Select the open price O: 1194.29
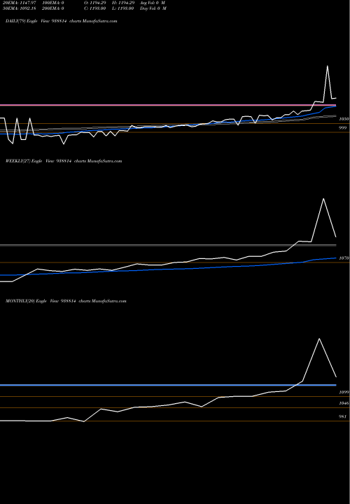 coord(95,3)
